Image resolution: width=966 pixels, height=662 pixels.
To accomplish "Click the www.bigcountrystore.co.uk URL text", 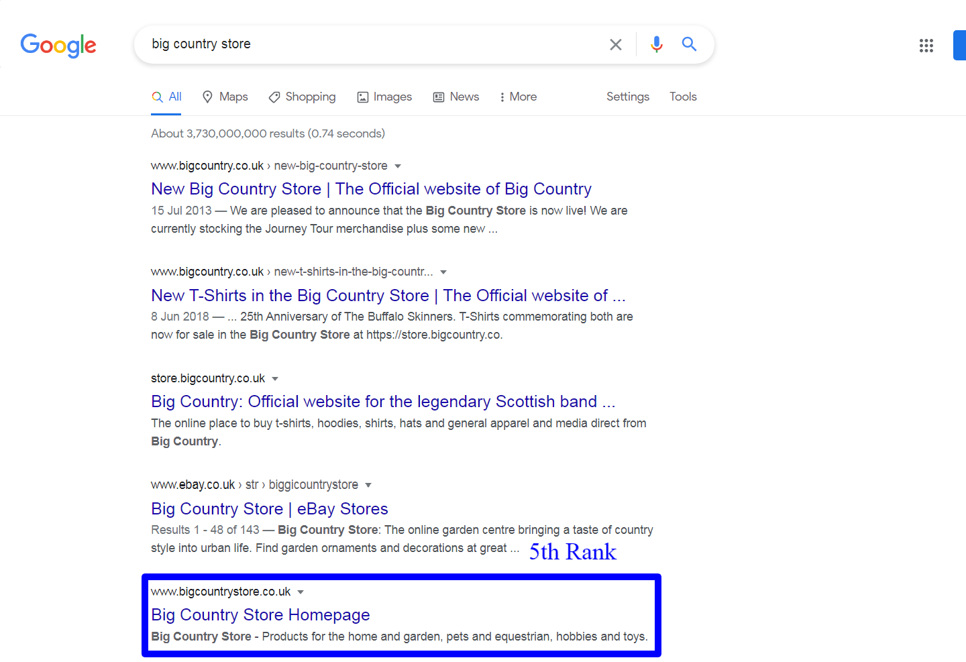I will pyautogui.click(x=221, y=592).
